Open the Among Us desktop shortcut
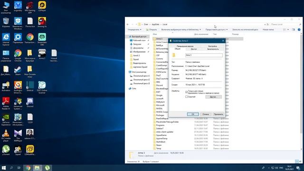This screenshot has height=171, width=304. click(42, 22)
